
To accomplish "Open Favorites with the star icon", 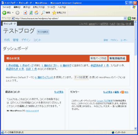I will 54,13.
